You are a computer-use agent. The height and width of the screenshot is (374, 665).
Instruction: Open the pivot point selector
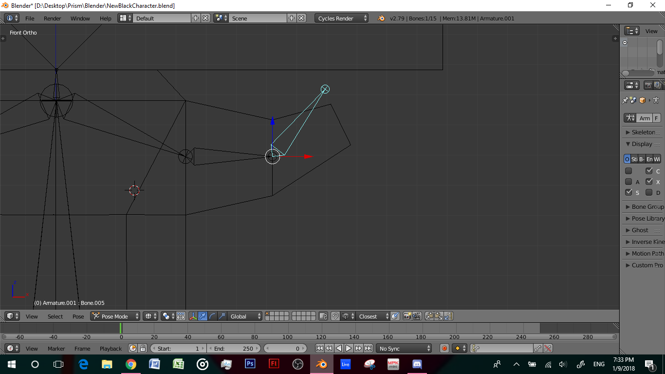(x=169, y=316)
